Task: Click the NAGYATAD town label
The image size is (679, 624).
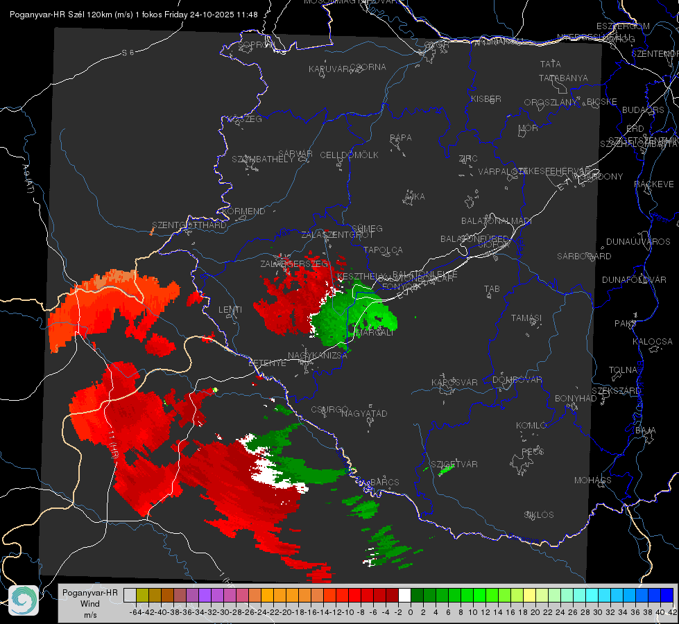Action: pyautogui.click(x=364, y=413)
